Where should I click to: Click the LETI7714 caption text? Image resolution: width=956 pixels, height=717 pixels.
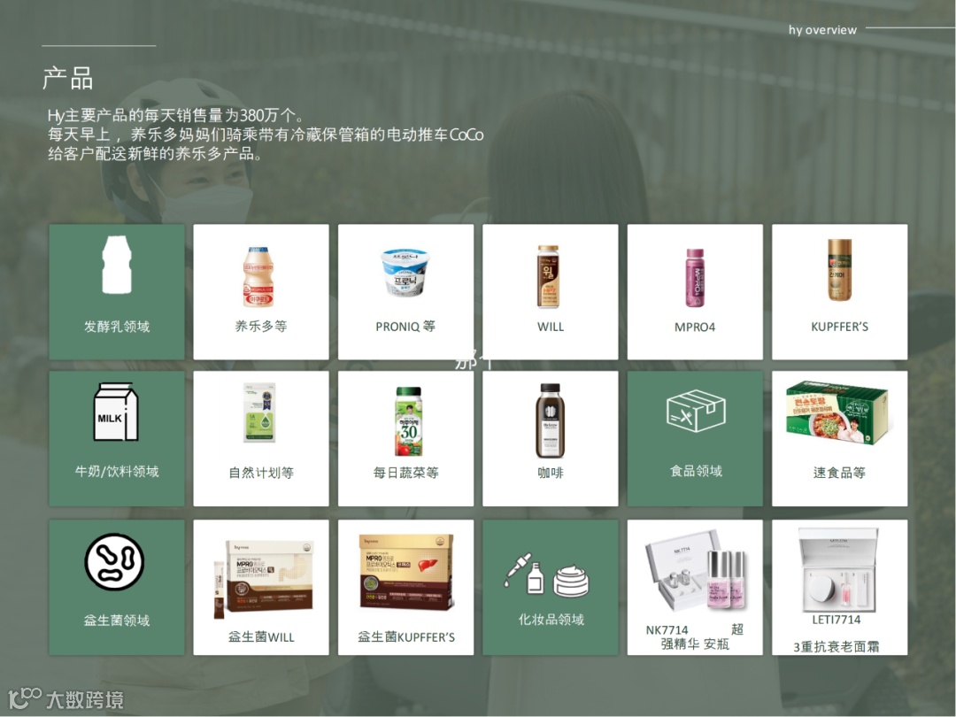point(836,620)
